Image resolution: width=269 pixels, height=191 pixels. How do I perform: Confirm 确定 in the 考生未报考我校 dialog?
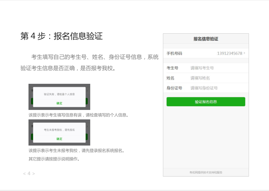[x=59, y=139]
